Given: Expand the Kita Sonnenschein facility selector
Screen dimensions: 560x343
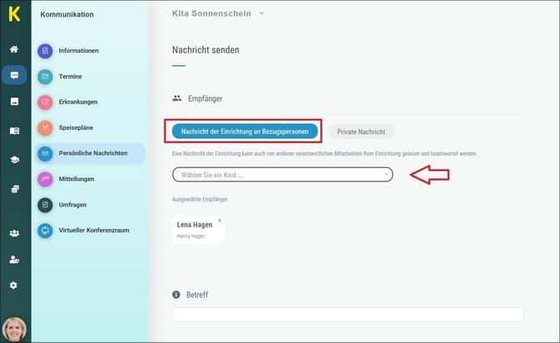Looking at the screenshot, I should [x=218, y=13].
